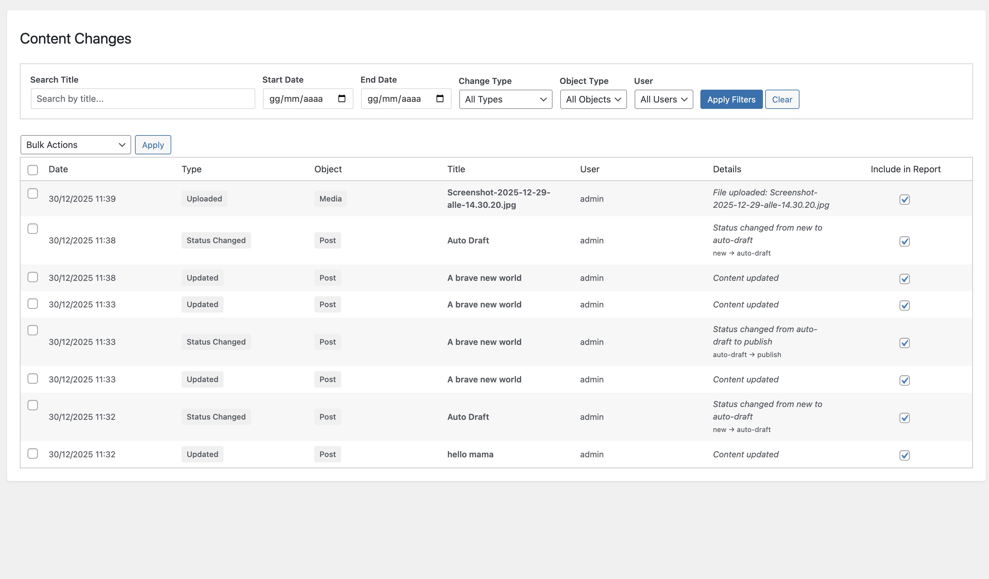Click the Apply Filters button
This screenshot has width=989, height=579.
click(731, 100)
